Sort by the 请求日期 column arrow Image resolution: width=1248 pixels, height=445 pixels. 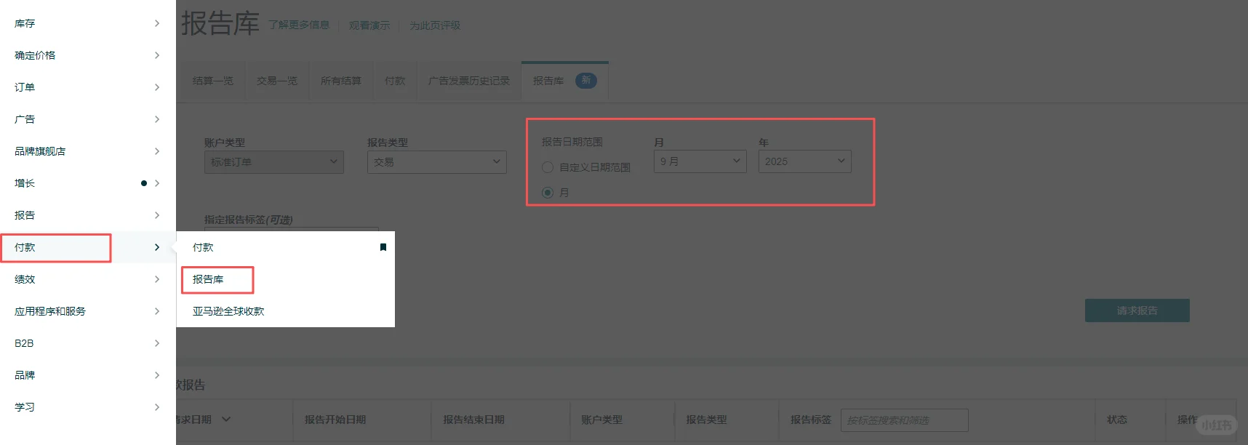pyautogui.click(x=226, y=420)
